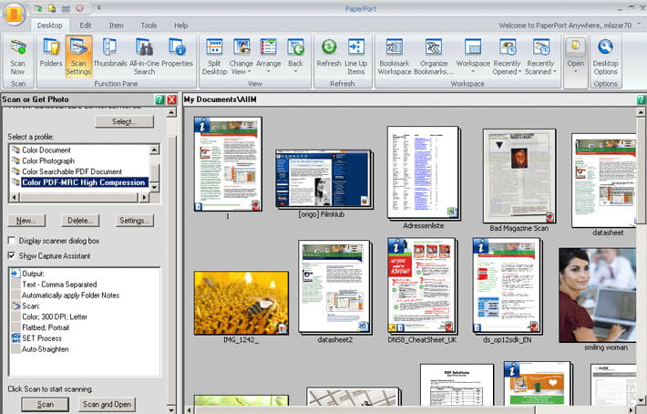
Task: Select the smiling woman thumbnail
Action: click(596, 294)
